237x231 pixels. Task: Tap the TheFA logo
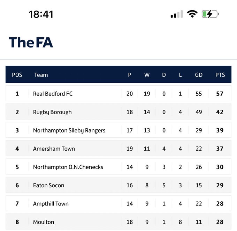(31, 42)
